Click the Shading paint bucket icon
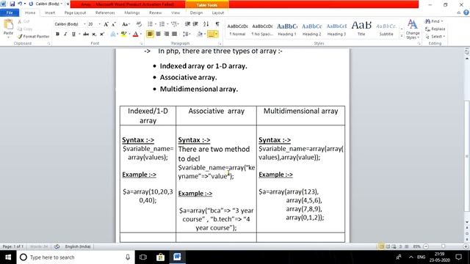This screenshot has width=470, height=264. tap(200, 34)
